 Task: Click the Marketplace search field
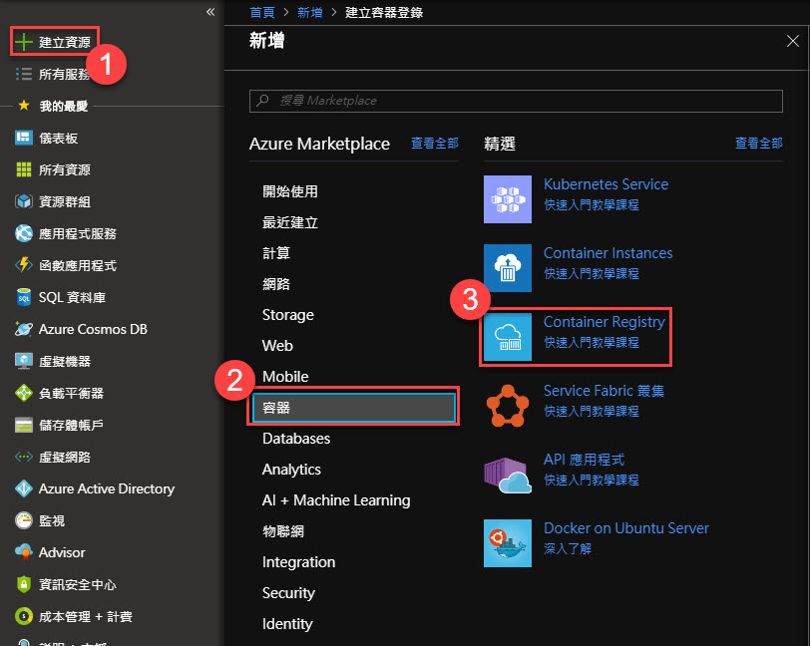coord(516,101)
